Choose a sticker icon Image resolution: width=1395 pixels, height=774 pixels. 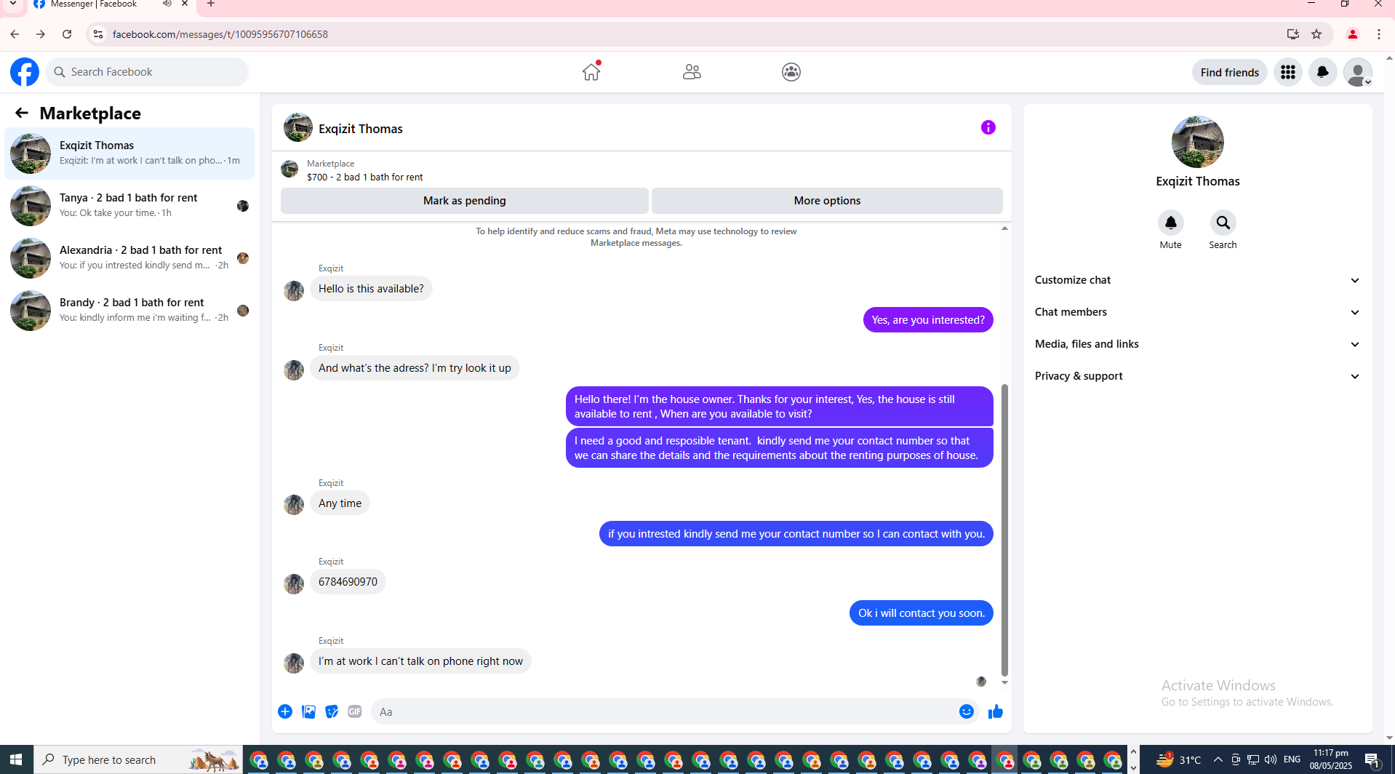tap(332, 711)
